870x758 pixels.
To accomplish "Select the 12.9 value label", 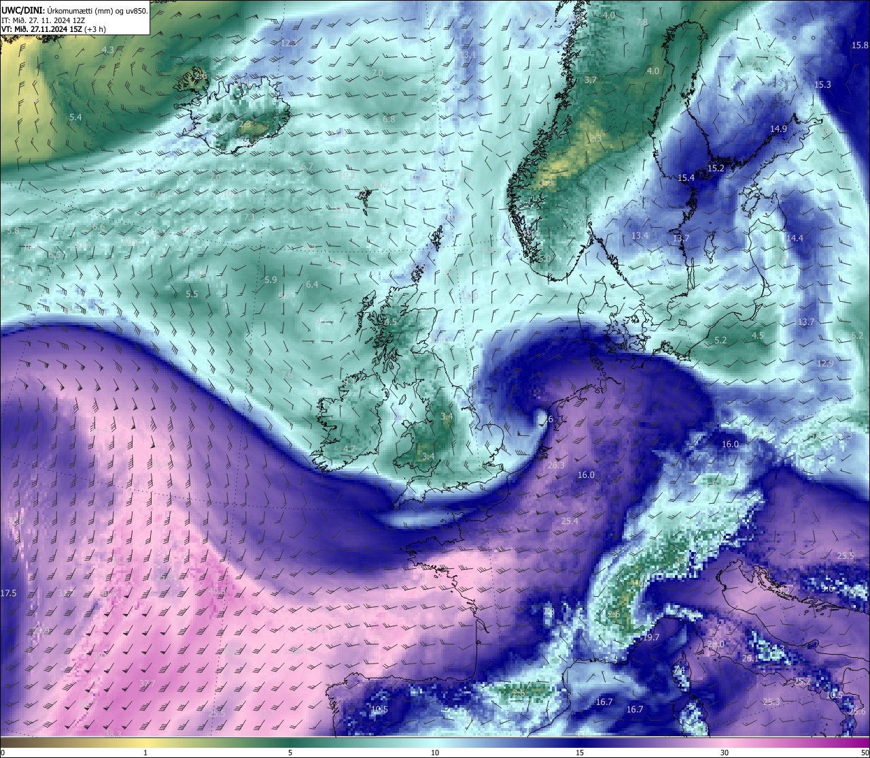I will coord(824,363).
